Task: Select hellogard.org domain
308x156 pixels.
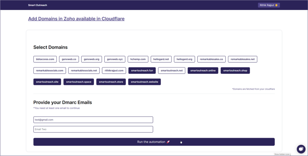Action: 184,59
